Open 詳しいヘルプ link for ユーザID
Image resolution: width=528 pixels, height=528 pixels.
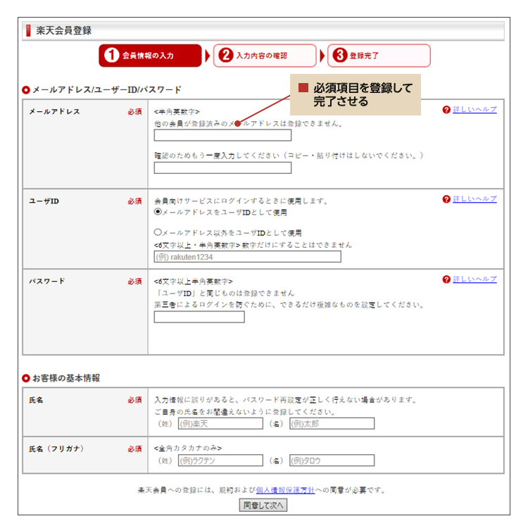(x=474, y=199)
